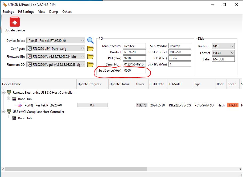Screen dimensions: 243x177
Task: Click the Device Name column header
Action: point(39,84)
